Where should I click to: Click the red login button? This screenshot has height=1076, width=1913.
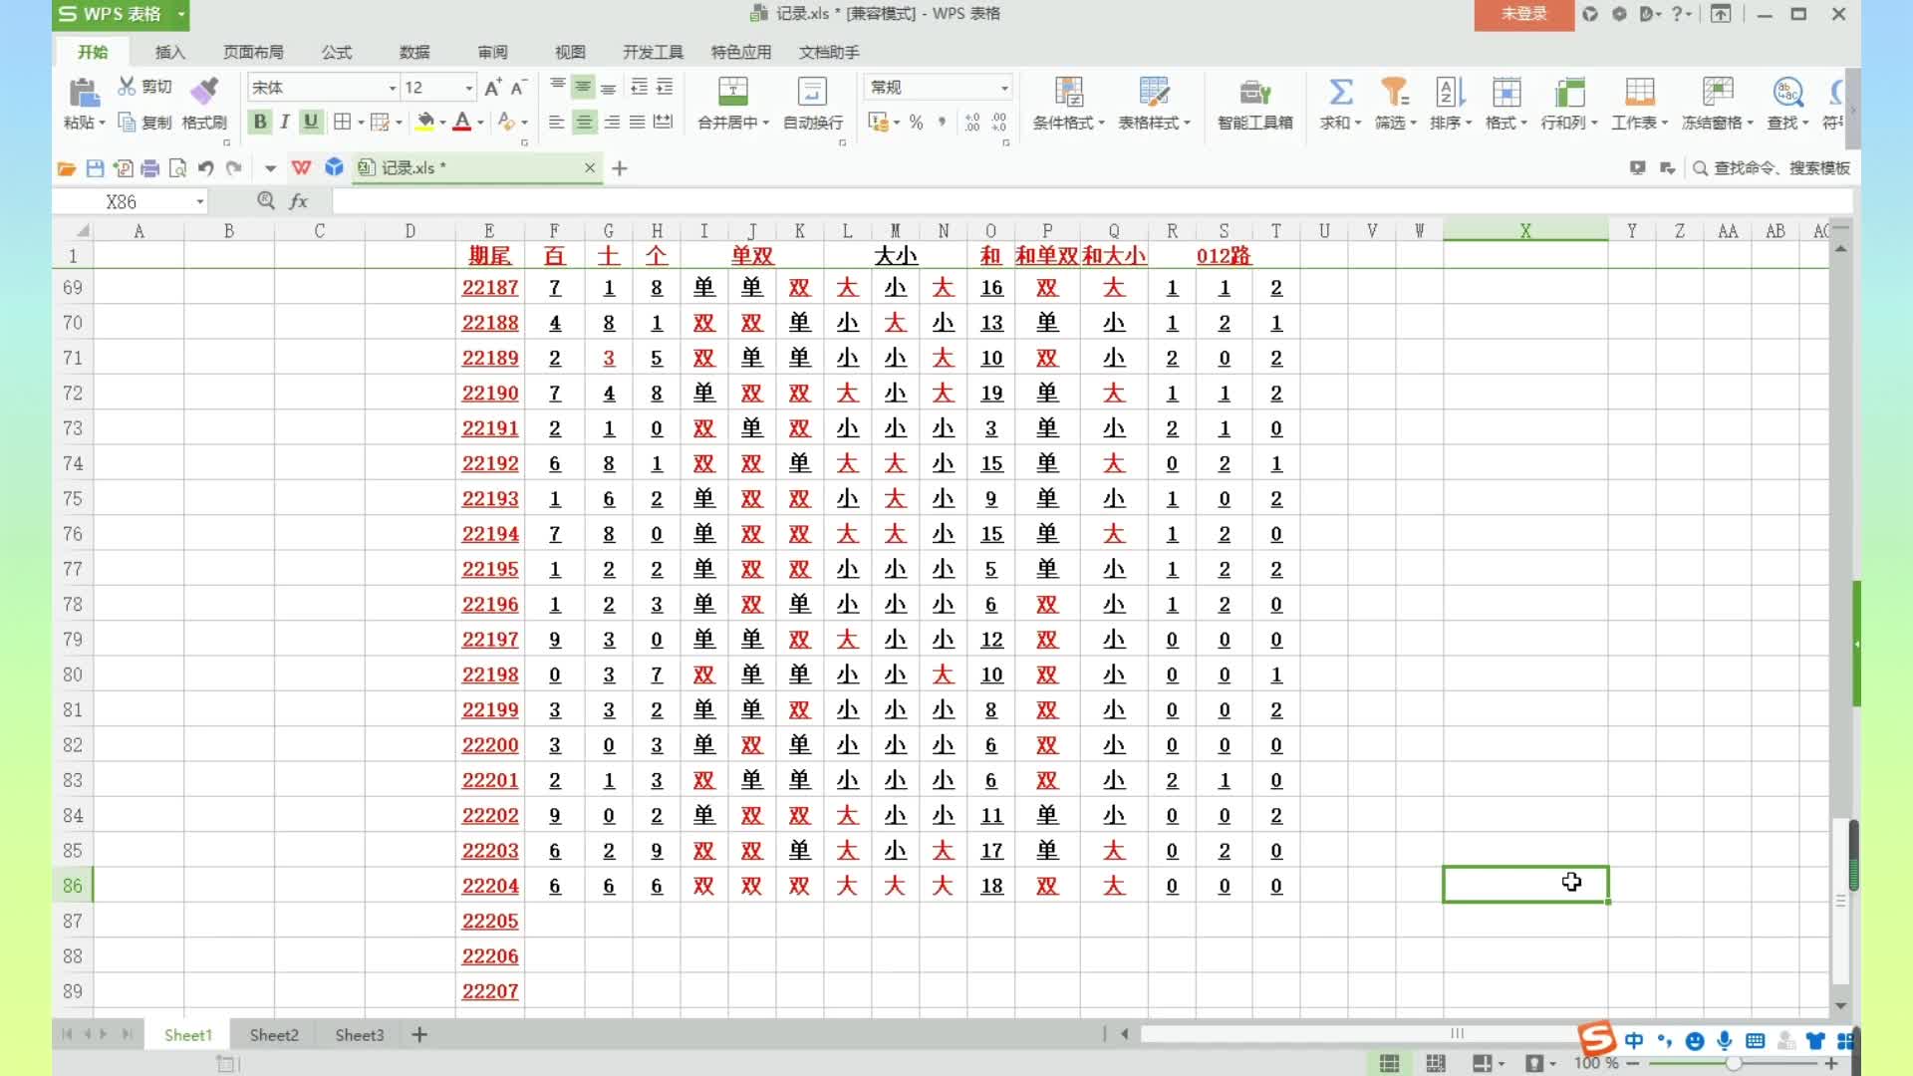1523,14
